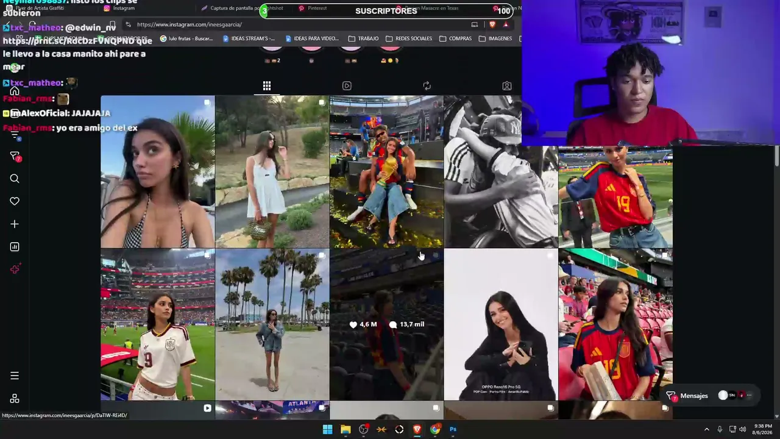Expand the REDES SOCIALES bookmarks folder
The width and height of the screenshot is (780, 439).
[409, 38]
